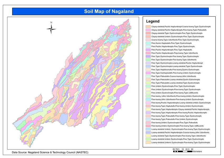
Task: Select legend text 'Fine-loamy,Typic Hapludults-Fine-loamy,Umbric Dystrochrepts'
Action: 177,106
